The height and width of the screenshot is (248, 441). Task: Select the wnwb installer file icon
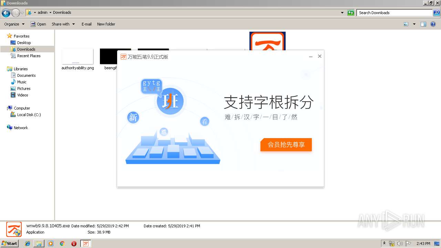(267, 41)
